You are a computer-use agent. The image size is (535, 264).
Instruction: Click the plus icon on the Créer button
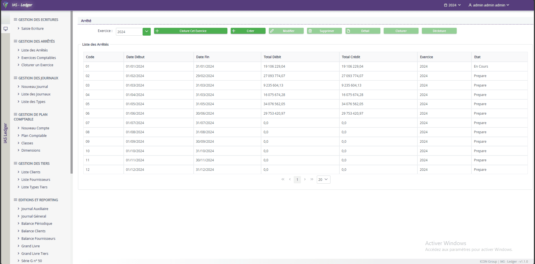click(234, 31)
